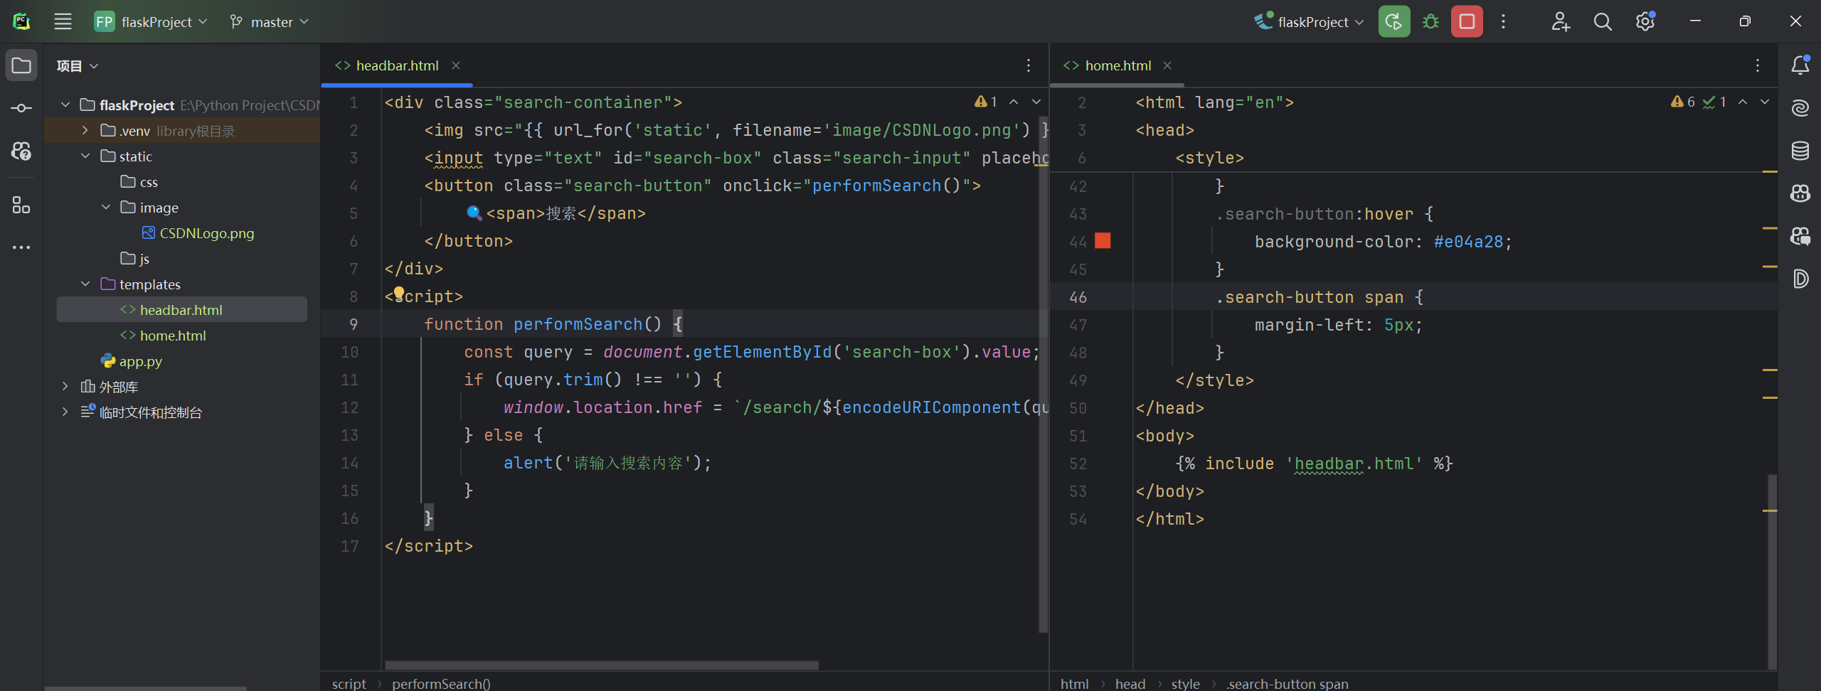Expand the 临时文件和控制台 node
This screenshot has height=691, width=1821.
(x=65, y=412)
